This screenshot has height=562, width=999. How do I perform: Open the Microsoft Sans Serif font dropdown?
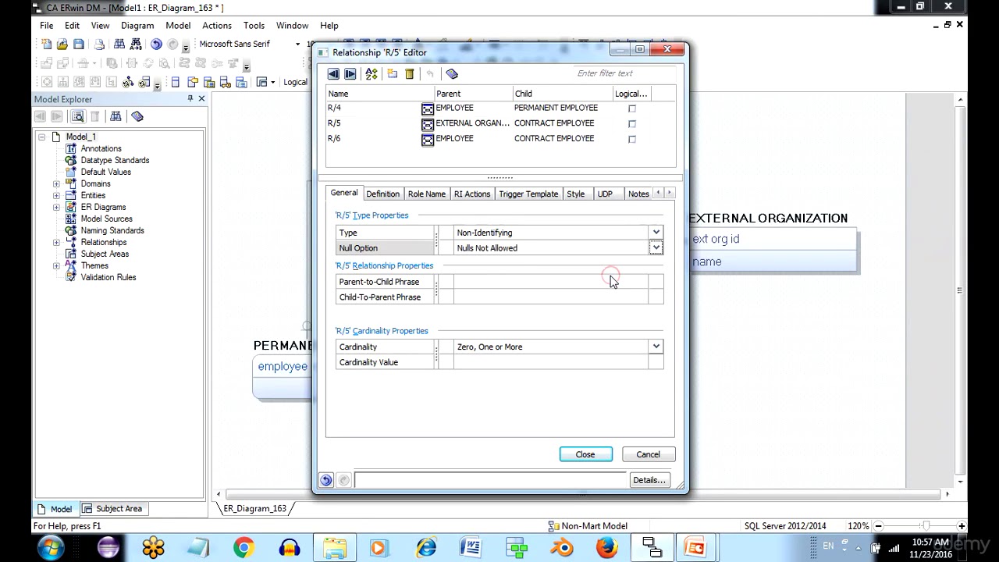click(297, 44)
